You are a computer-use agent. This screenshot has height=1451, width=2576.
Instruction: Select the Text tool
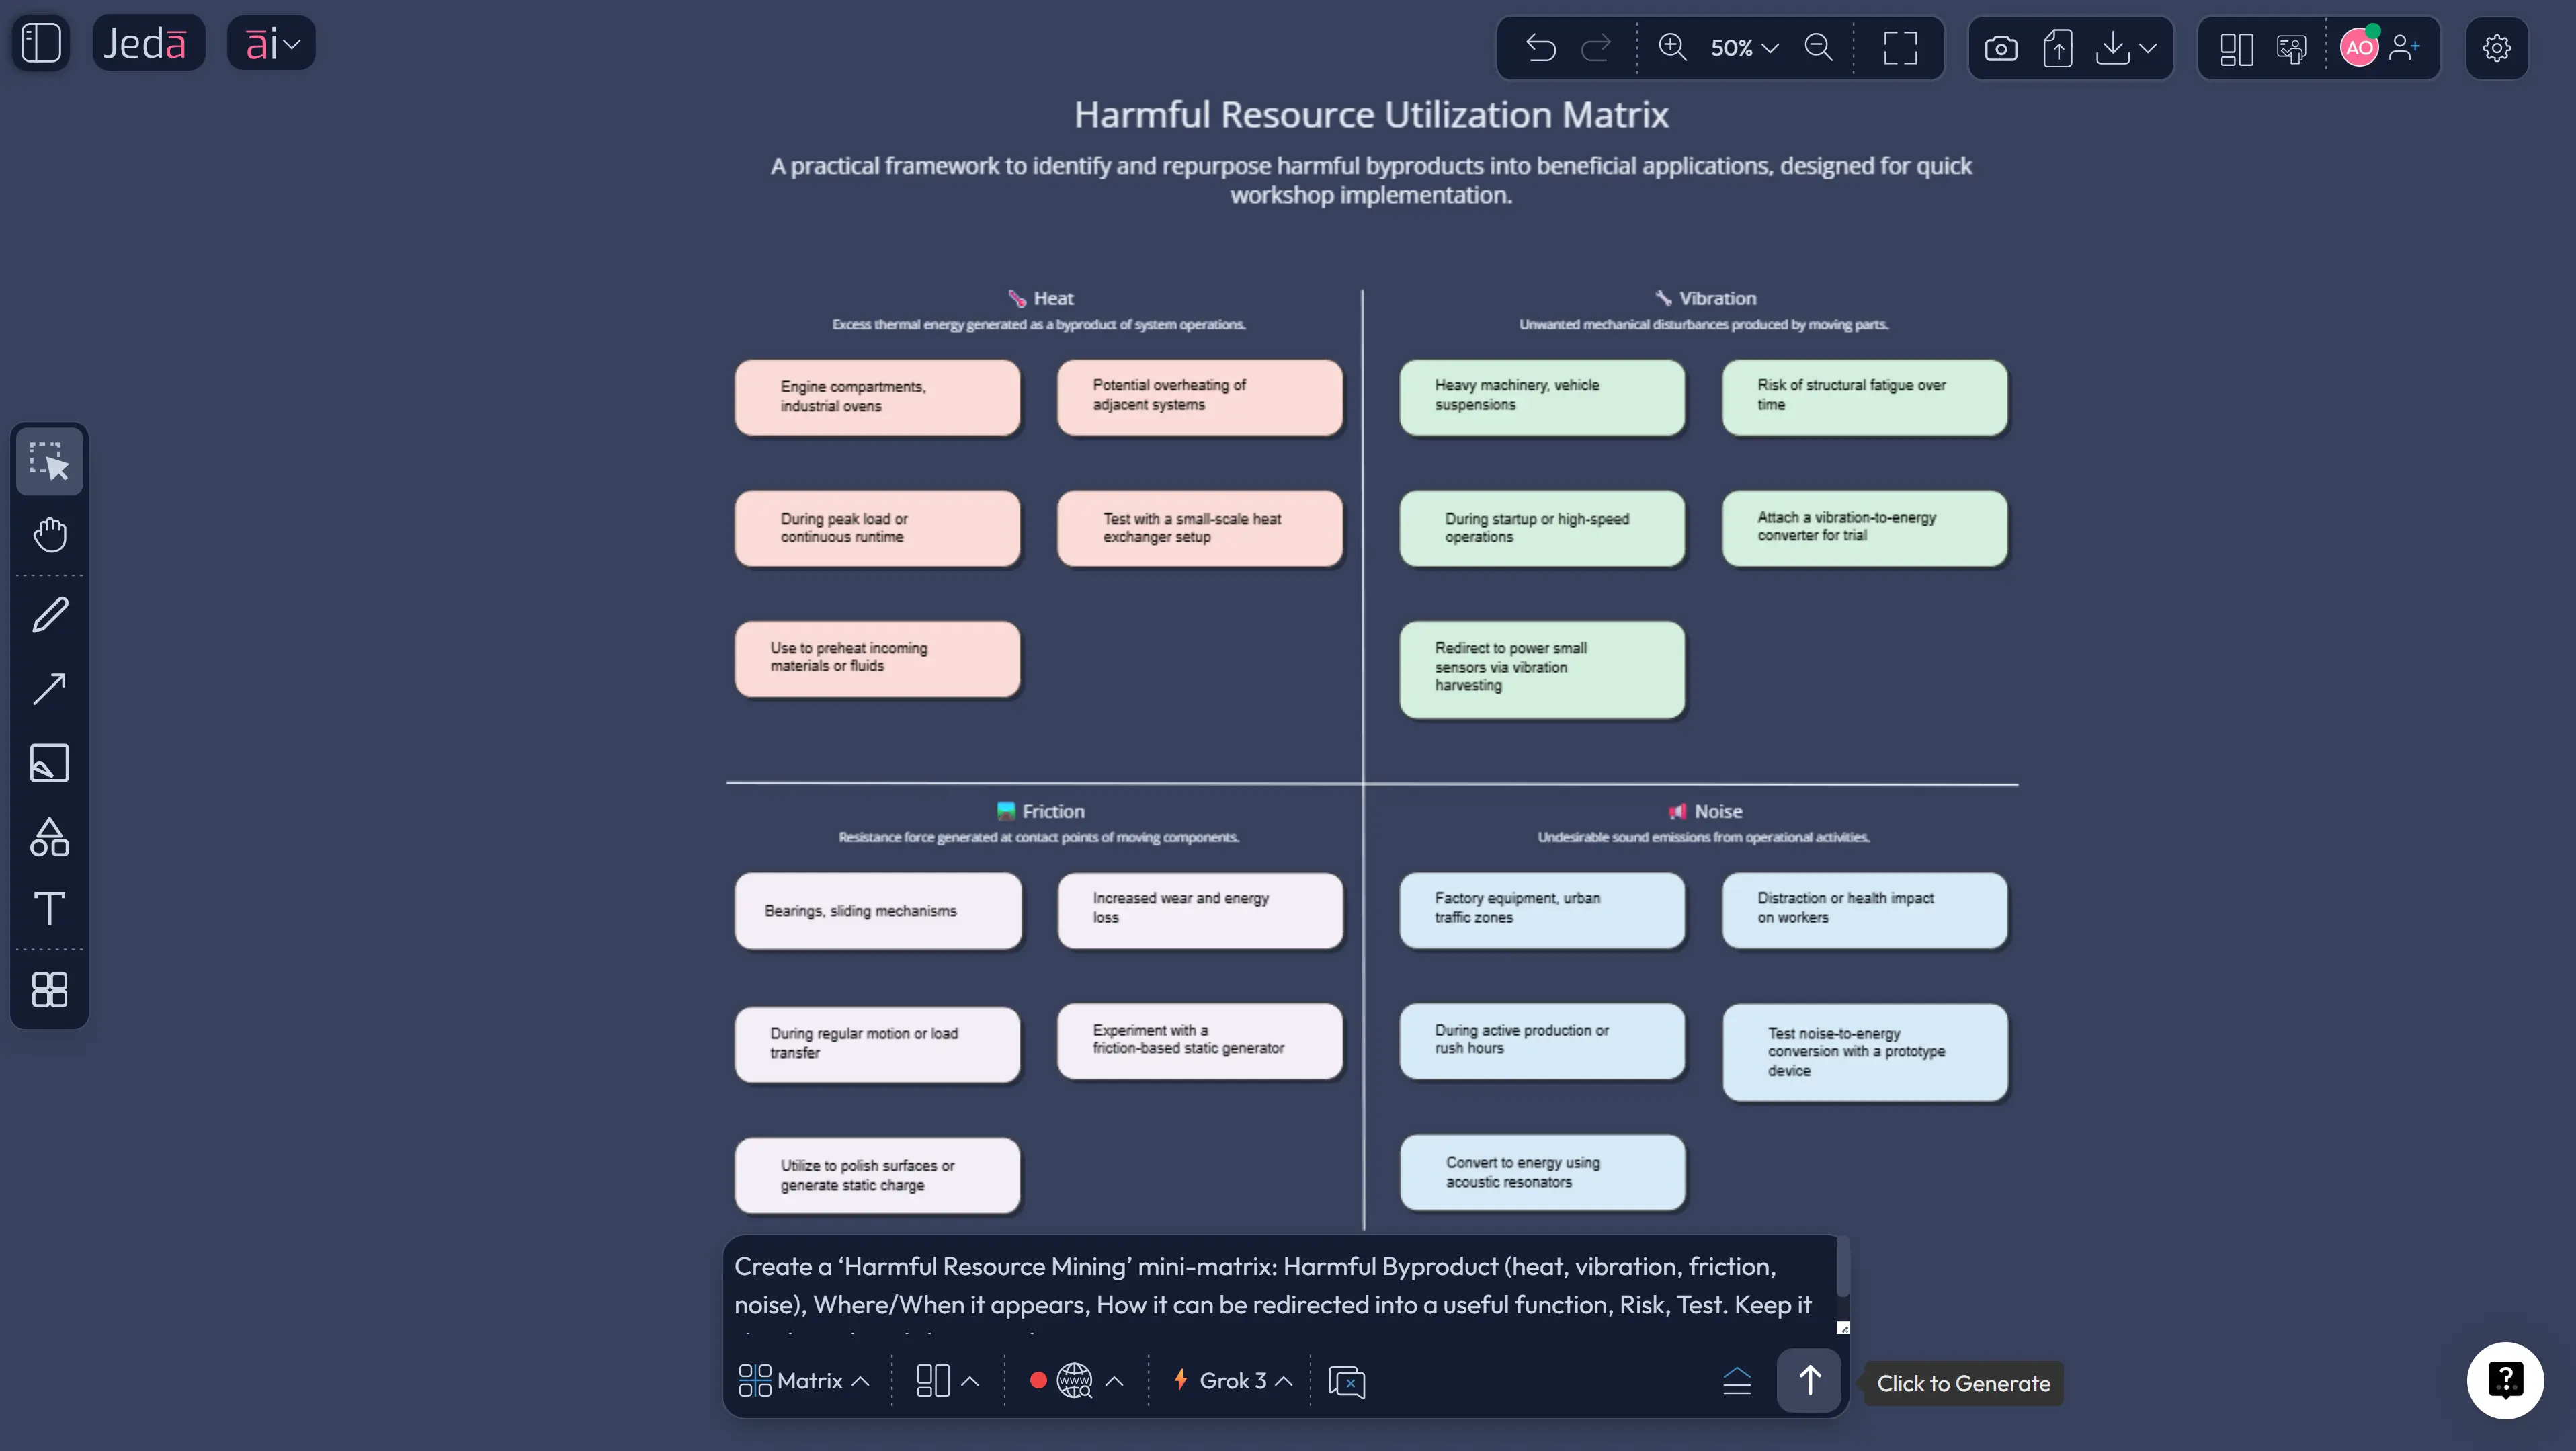click(49, 910)
